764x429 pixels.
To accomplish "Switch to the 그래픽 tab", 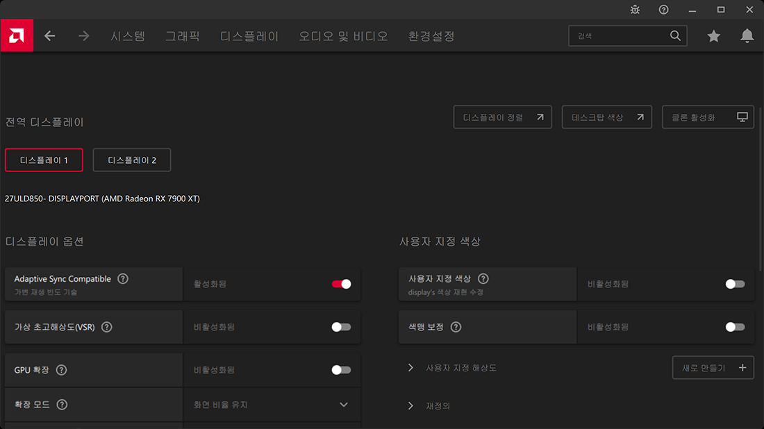I will pyautogui.click(x=182, y=36).
